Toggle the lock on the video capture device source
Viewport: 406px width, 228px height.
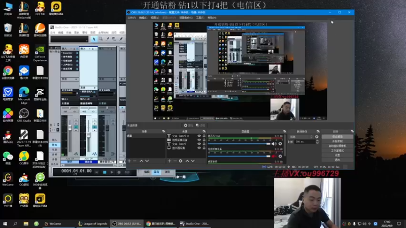(204, 140)
